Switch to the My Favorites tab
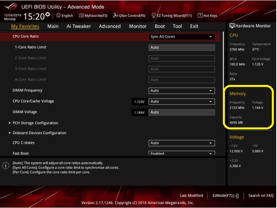Viewport: 277px width, 208px height. point(25,26)
